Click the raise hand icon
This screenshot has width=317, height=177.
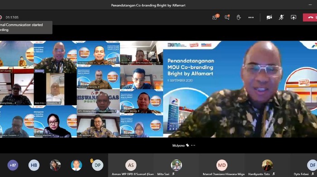pyautogui.click(x=239, y=17)
